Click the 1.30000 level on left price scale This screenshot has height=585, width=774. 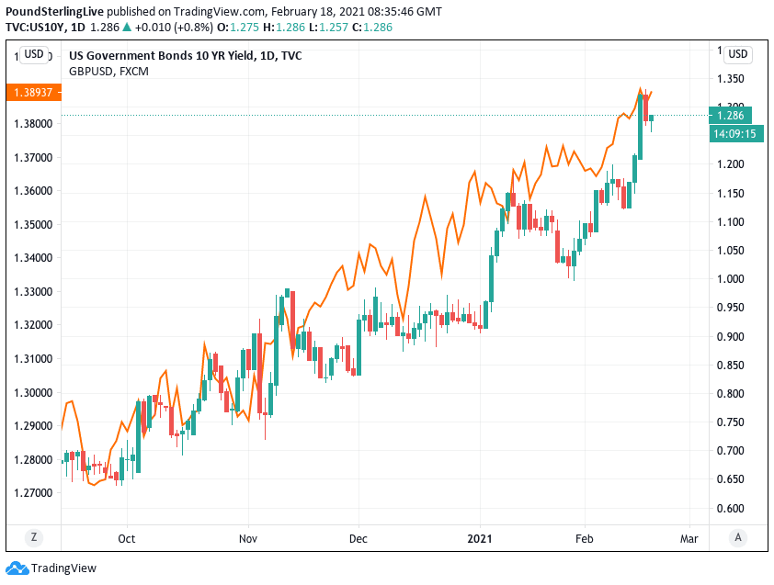[x=34, y=392]
